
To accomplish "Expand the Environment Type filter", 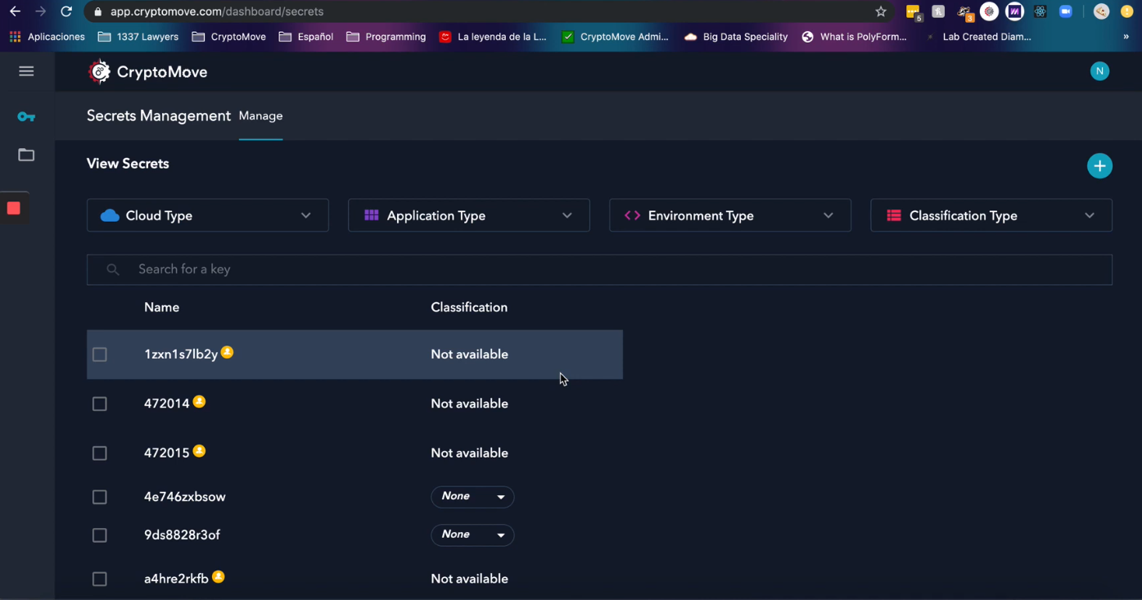I will coord(730,215).
